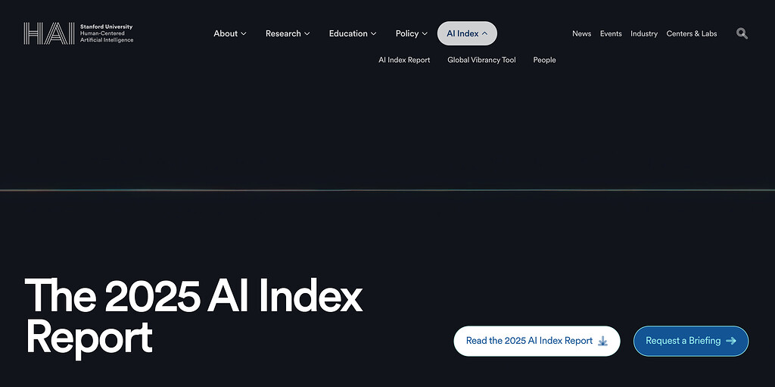Go to the Industry page
The image size is (775, 387).
(644, 33)
